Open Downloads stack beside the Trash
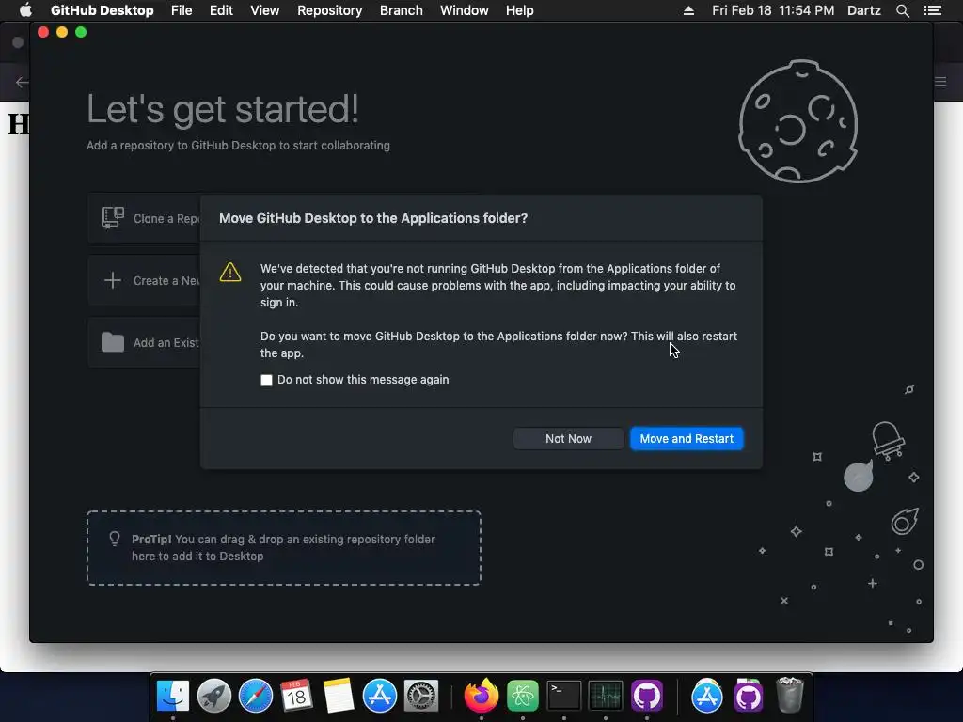This screenshot has width=963, height=722. pos(748,697)
